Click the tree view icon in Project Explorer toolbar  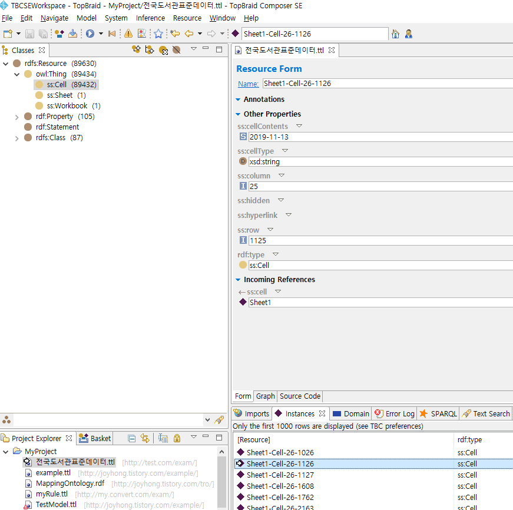click(x=163, y=438)
